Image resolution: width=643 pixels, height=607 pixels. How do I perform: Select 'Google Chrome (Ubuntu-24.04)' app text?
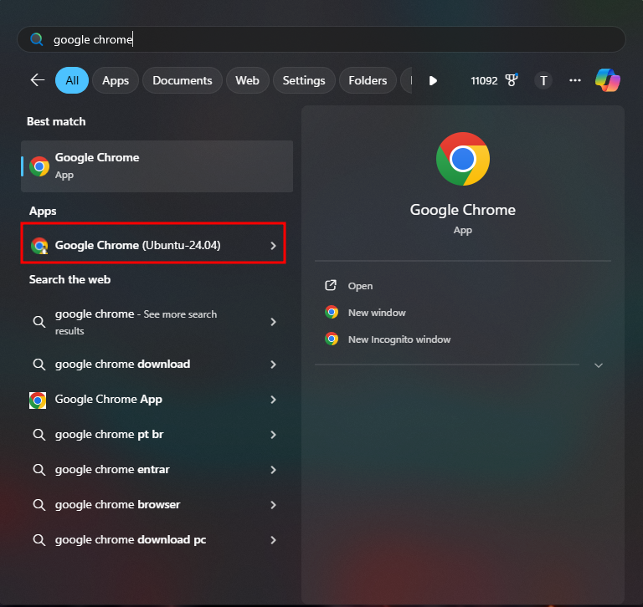pos(138,245)
